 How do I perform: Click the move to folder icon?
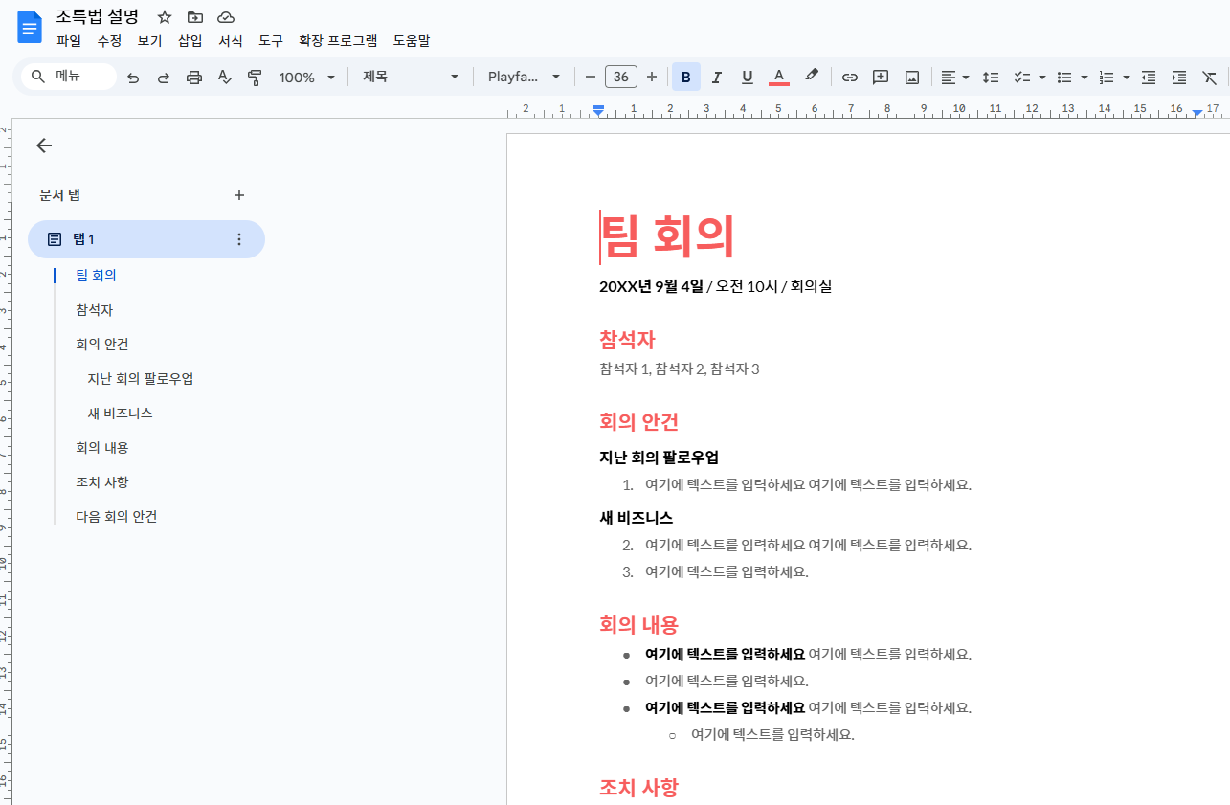click(x=195, y=17)
